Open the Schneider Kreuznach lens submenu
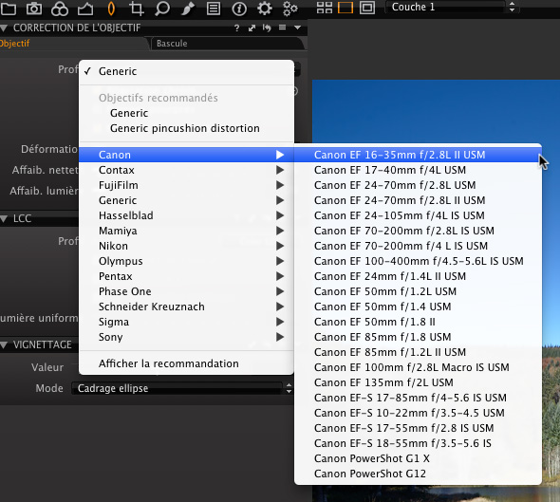 tap(186, 307)
